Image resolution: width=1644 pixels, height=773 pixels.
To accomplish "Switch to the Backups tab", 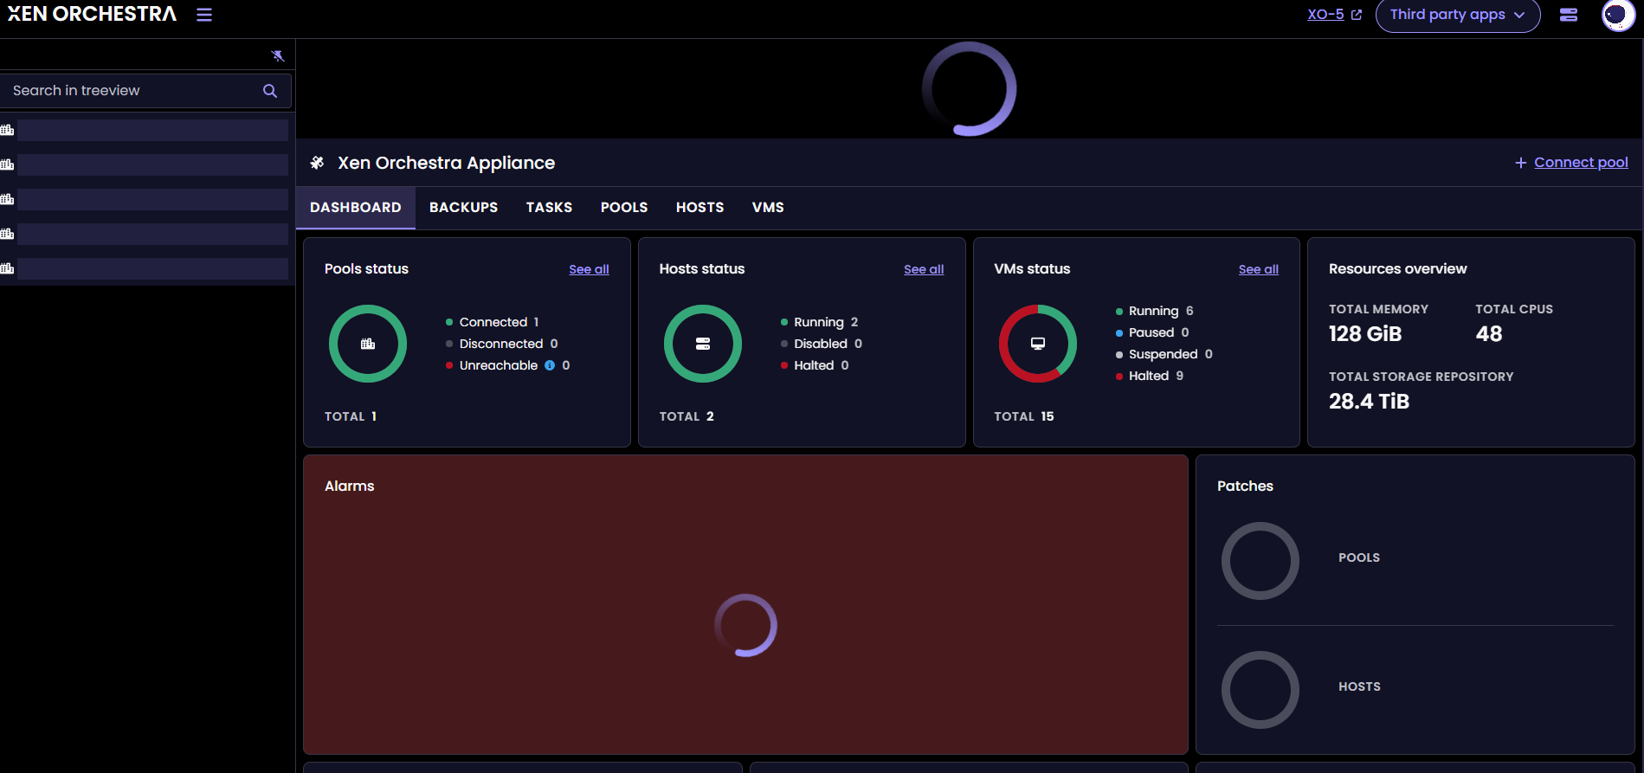I will pos(464,208).
